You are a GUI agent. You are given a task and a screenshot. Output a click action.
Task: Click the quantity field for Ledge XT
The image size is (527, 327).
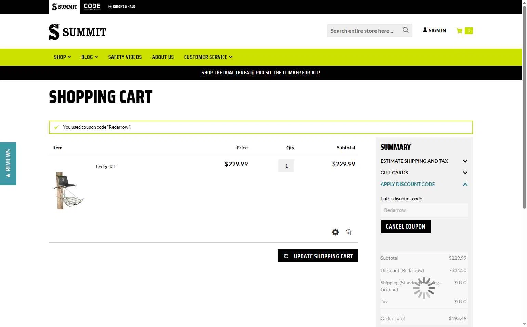(x=286, y=166)
